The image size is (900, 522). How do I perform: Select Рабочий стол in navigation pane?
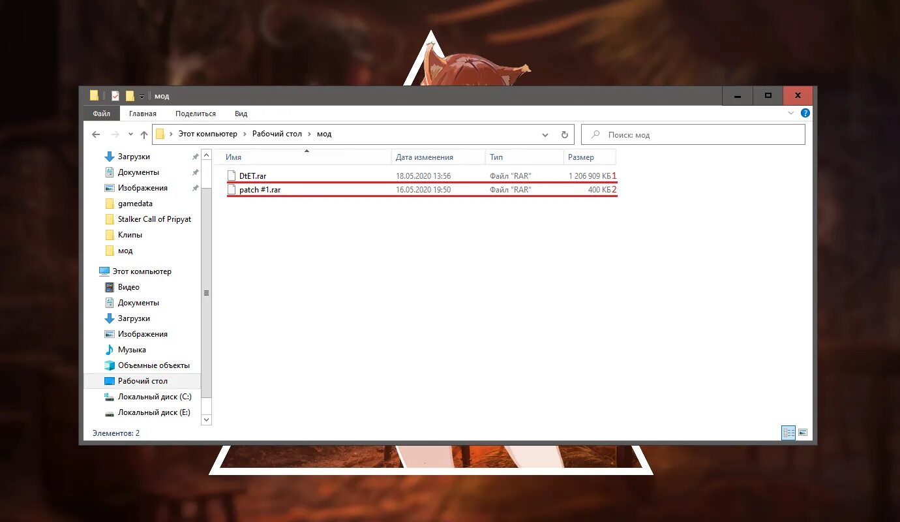[x=142, y=381]
